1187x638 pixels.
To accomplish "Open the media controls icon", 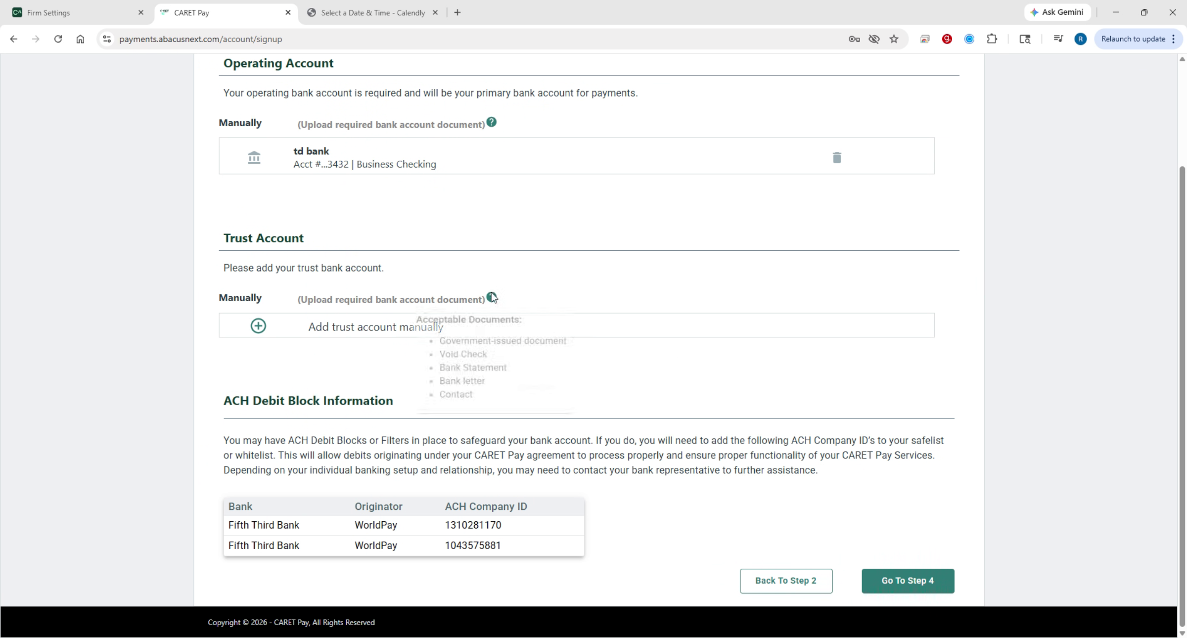I will (1058, 39).
